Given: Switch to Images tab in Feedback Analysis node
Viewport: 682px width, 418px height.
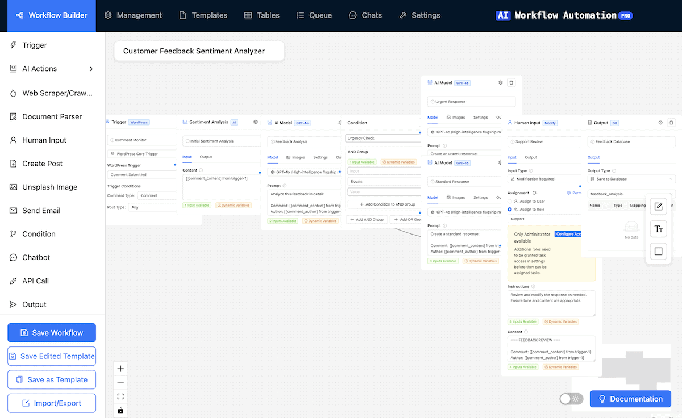Looking at the screenshot, I should click(297, 157).
